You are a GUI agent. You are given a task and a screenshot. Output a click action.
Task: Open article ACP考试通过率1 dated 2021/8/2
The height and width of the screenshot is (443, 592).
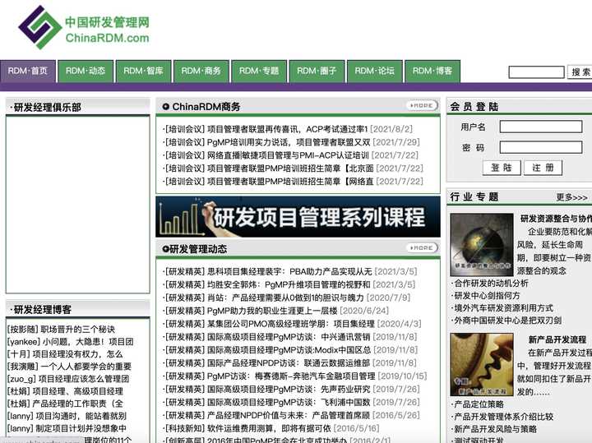[287, 129]
